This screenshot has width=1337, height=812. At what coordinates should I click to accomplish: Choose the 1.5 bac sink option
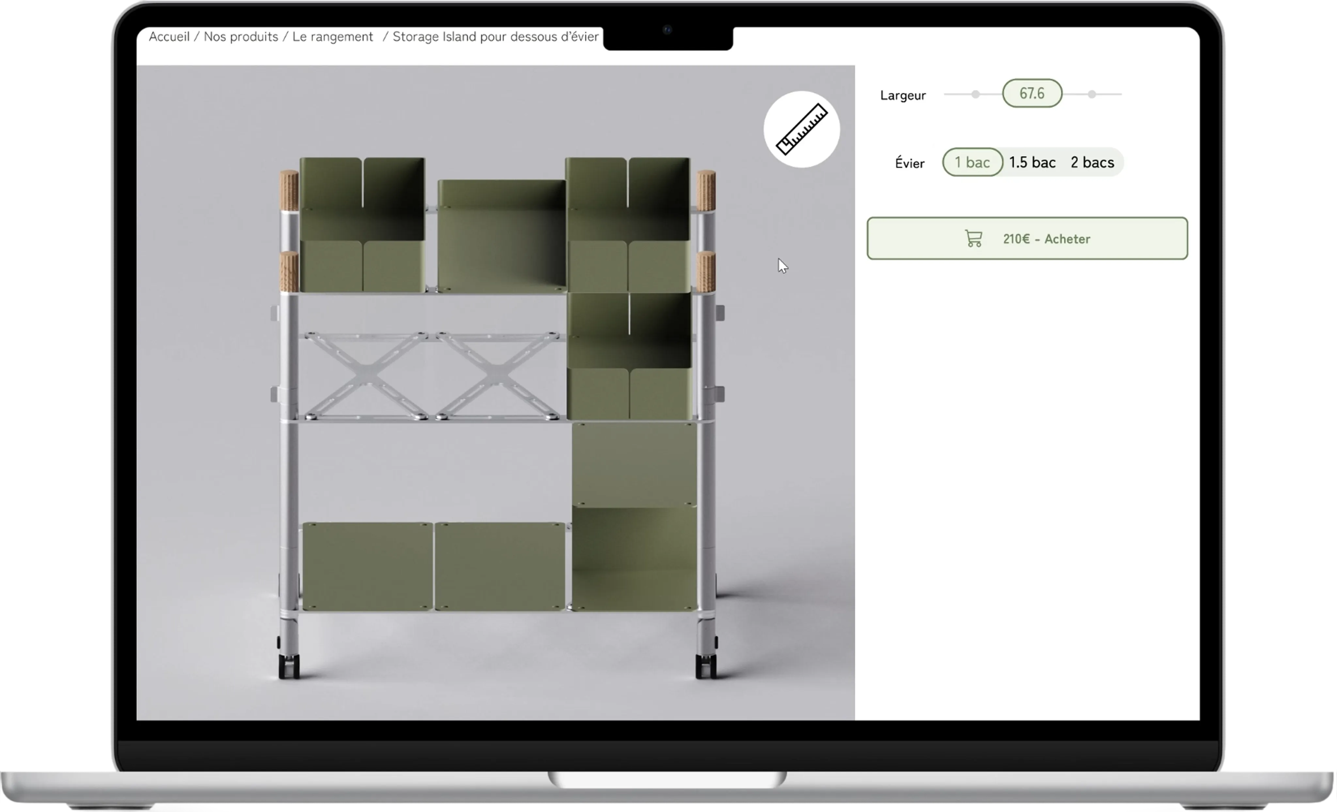coord(1032,162)
